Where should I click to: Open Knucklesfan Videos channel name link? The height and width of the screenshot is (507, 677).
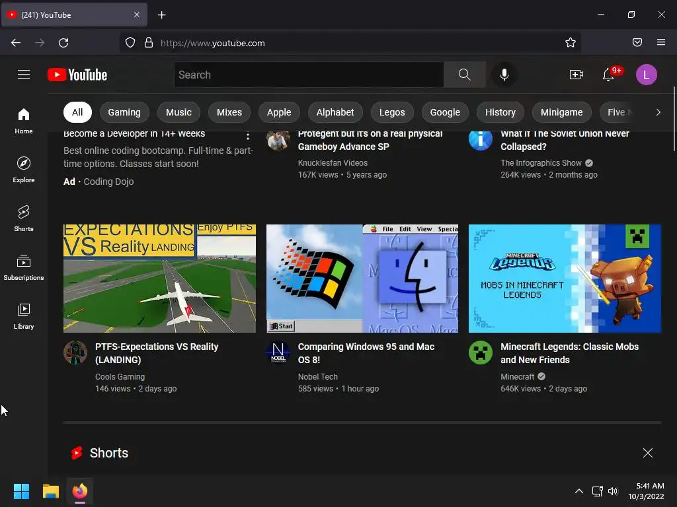(x=333, y=162)
